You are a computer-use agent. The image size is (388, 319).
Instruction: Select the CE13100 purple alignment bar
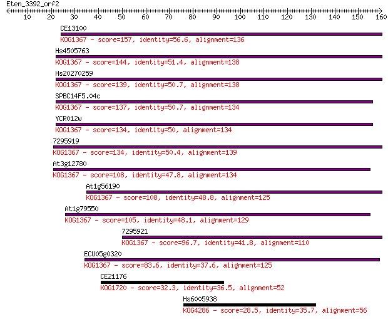click(222, 34)
